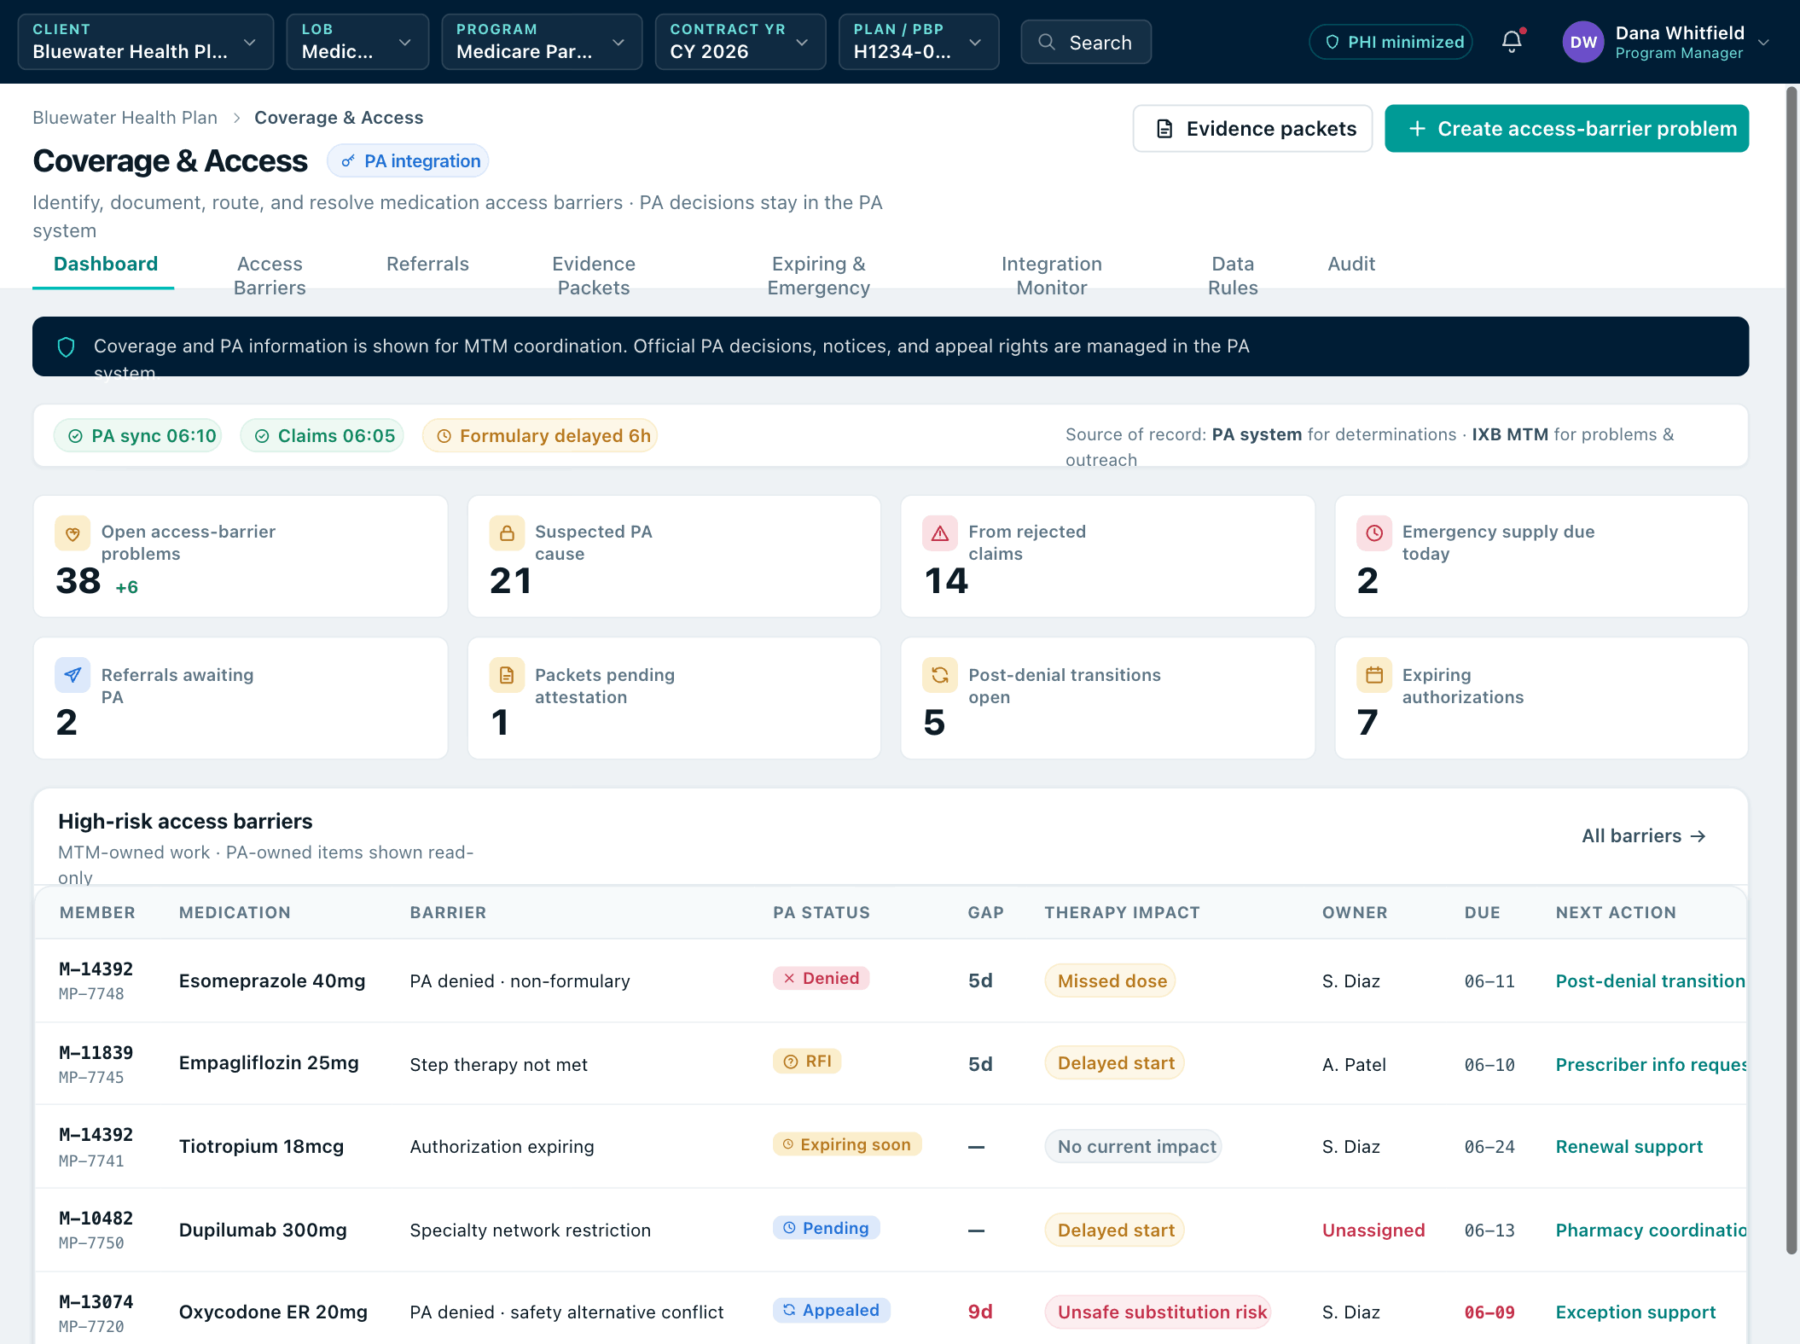Click the Denied status badge for Esomeprazole

pyautogui.click(x=821, y=979)
